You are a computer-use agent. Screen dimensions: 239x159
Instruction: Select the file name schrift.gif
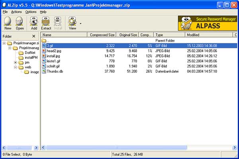[53, 66]
